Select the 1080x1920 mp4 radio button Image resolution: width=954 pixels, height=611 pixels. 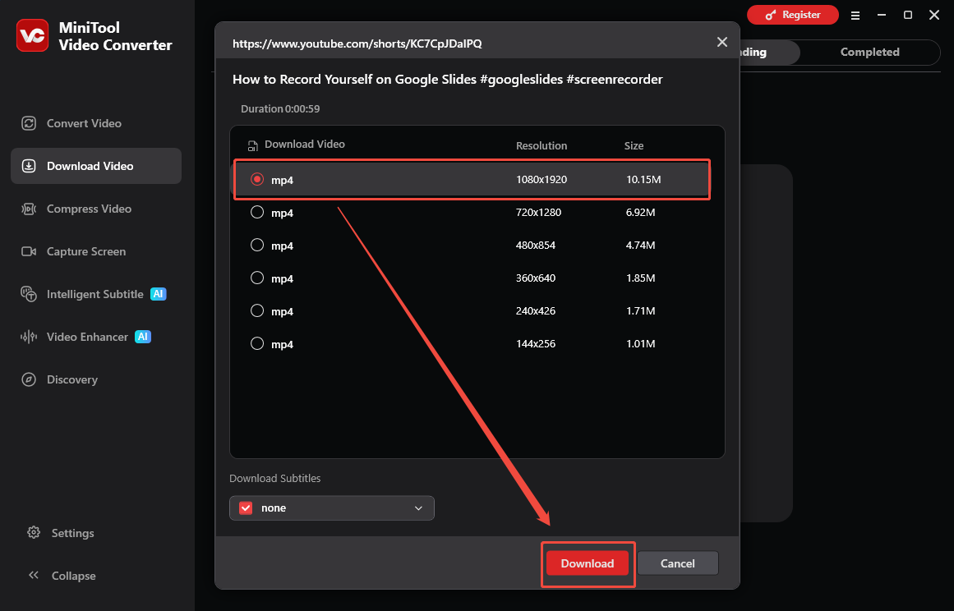click(257, 179)
